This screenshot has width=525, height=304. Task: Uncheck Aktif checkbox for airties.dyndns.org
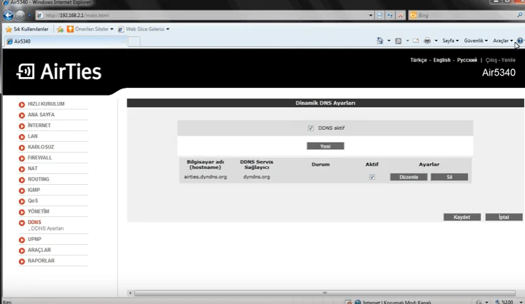(x=372, y=177)
